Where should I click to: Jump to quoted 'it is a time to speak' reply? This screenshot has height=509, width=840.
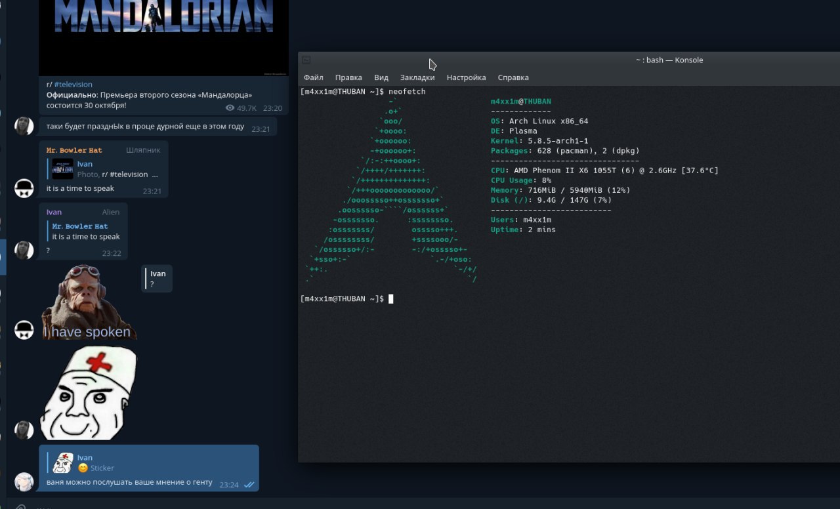84,232
